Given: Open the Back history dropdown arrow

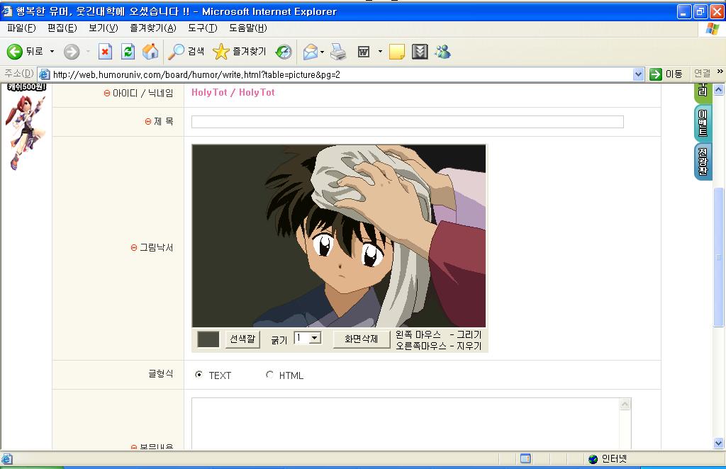Looking at the screenshot, I should [52, 51].
